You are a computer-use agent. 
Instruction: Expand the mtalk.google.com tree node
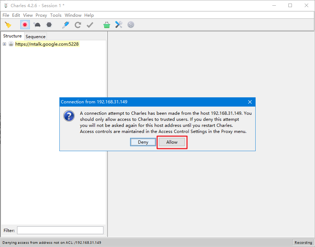click(x=4, y=44)
